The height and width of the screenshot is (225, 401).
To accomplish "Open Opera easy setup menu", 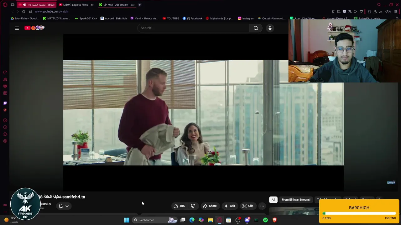I will coord(396,12).
